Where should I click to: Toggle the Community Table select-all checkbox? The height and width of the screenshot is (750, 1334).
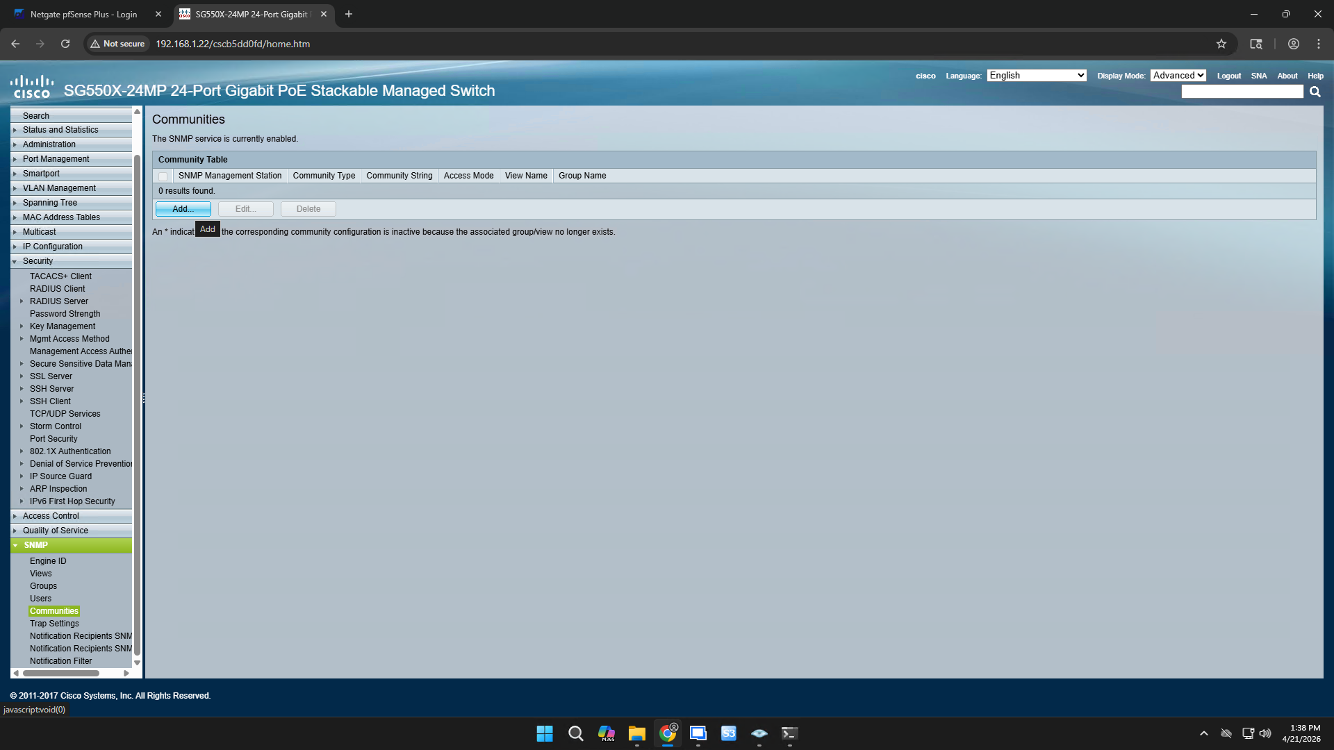163,176
